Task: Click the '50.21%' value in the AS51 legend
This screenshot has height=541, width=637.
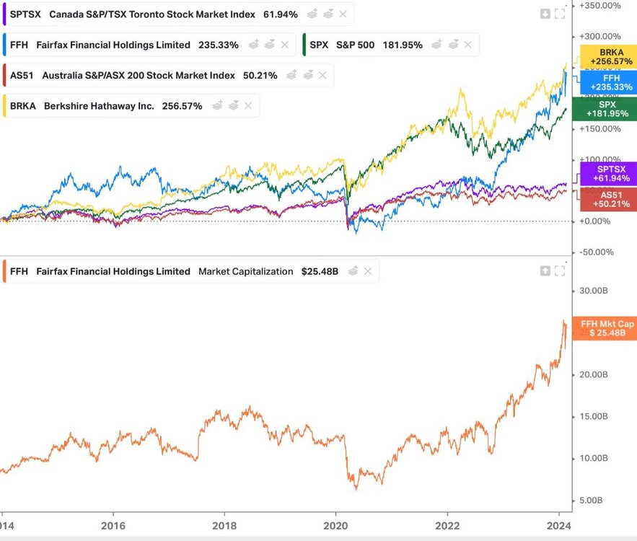Action: point(260,76)
